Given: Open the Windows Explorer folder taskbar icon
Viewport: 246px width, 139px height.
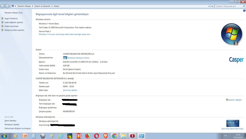Looking at the screenshot, I should [124, 136].
